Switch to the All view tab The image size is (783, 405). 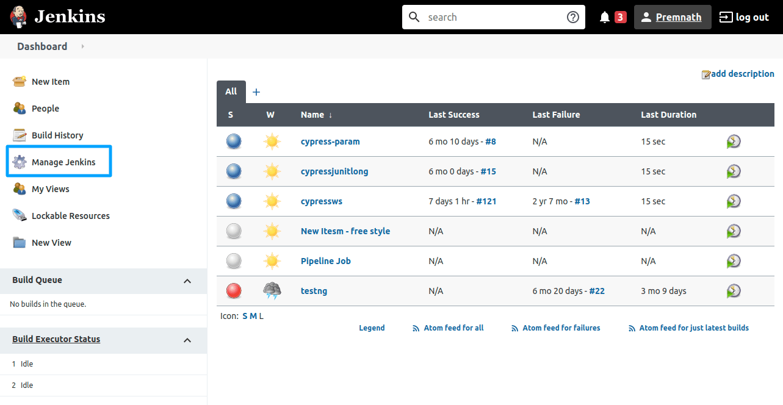pos(231,91)
